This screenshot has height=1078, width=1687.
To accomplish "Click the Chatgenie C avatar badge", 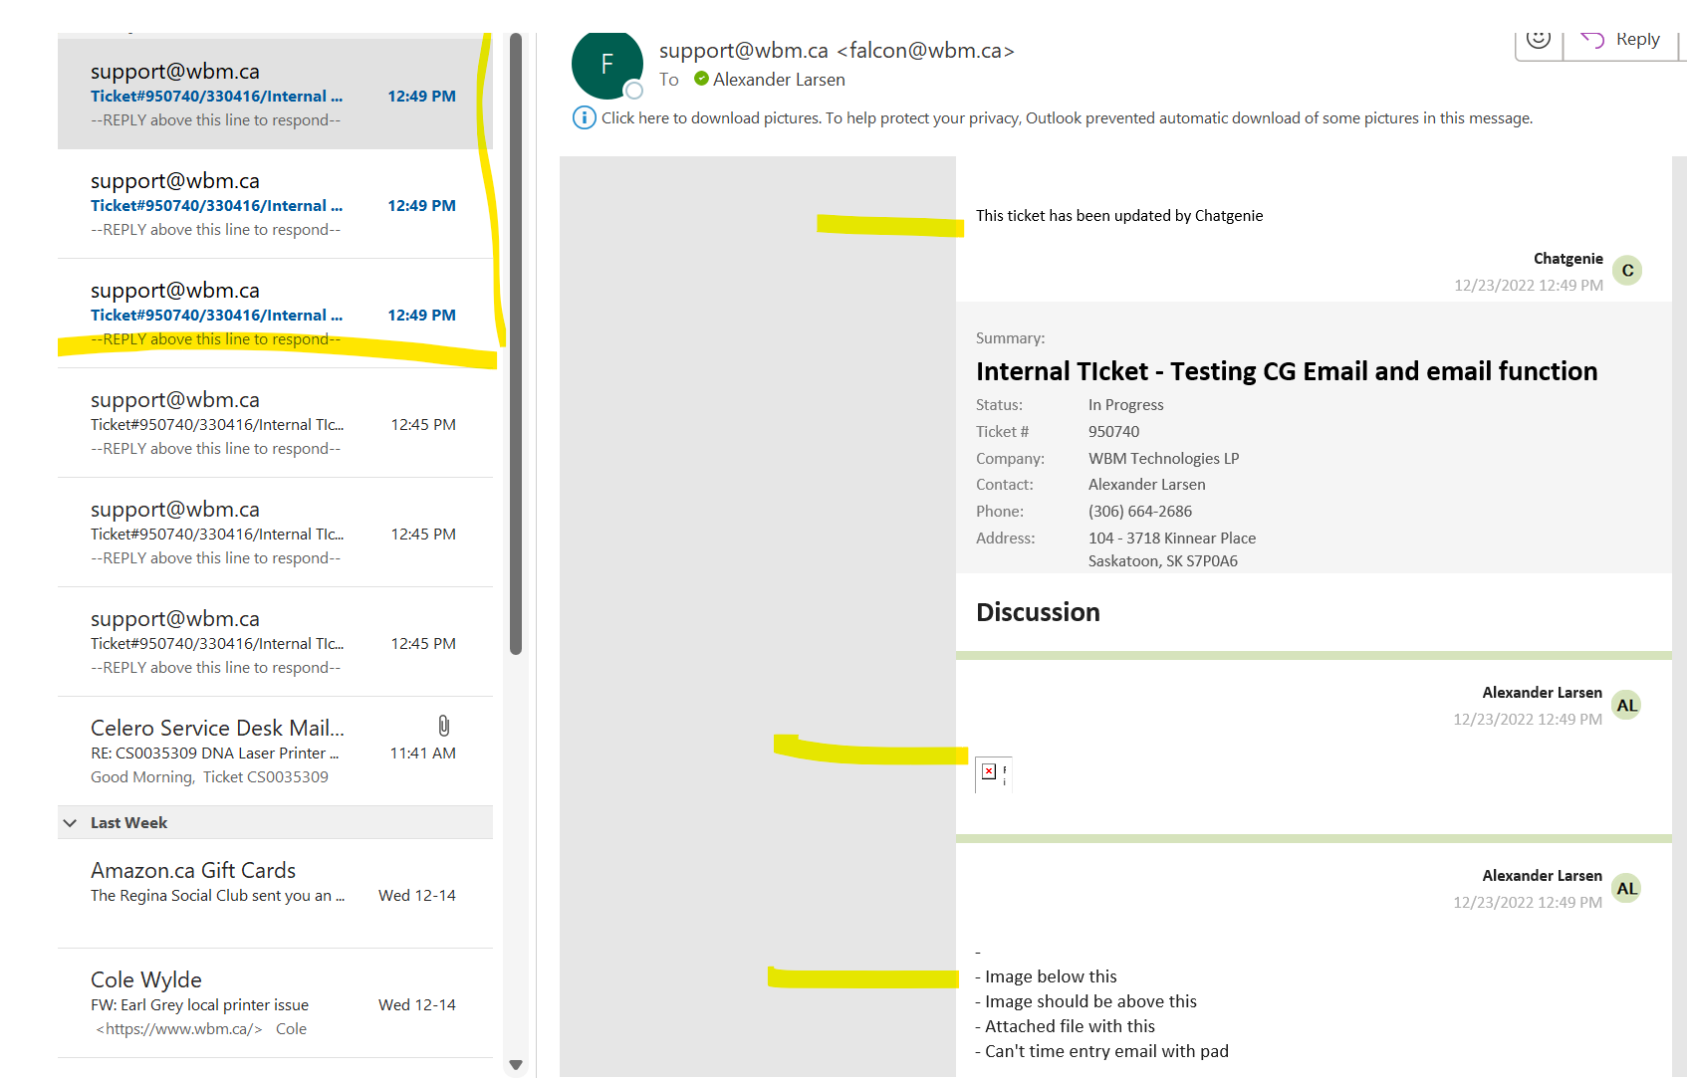I will (1627, 271).
